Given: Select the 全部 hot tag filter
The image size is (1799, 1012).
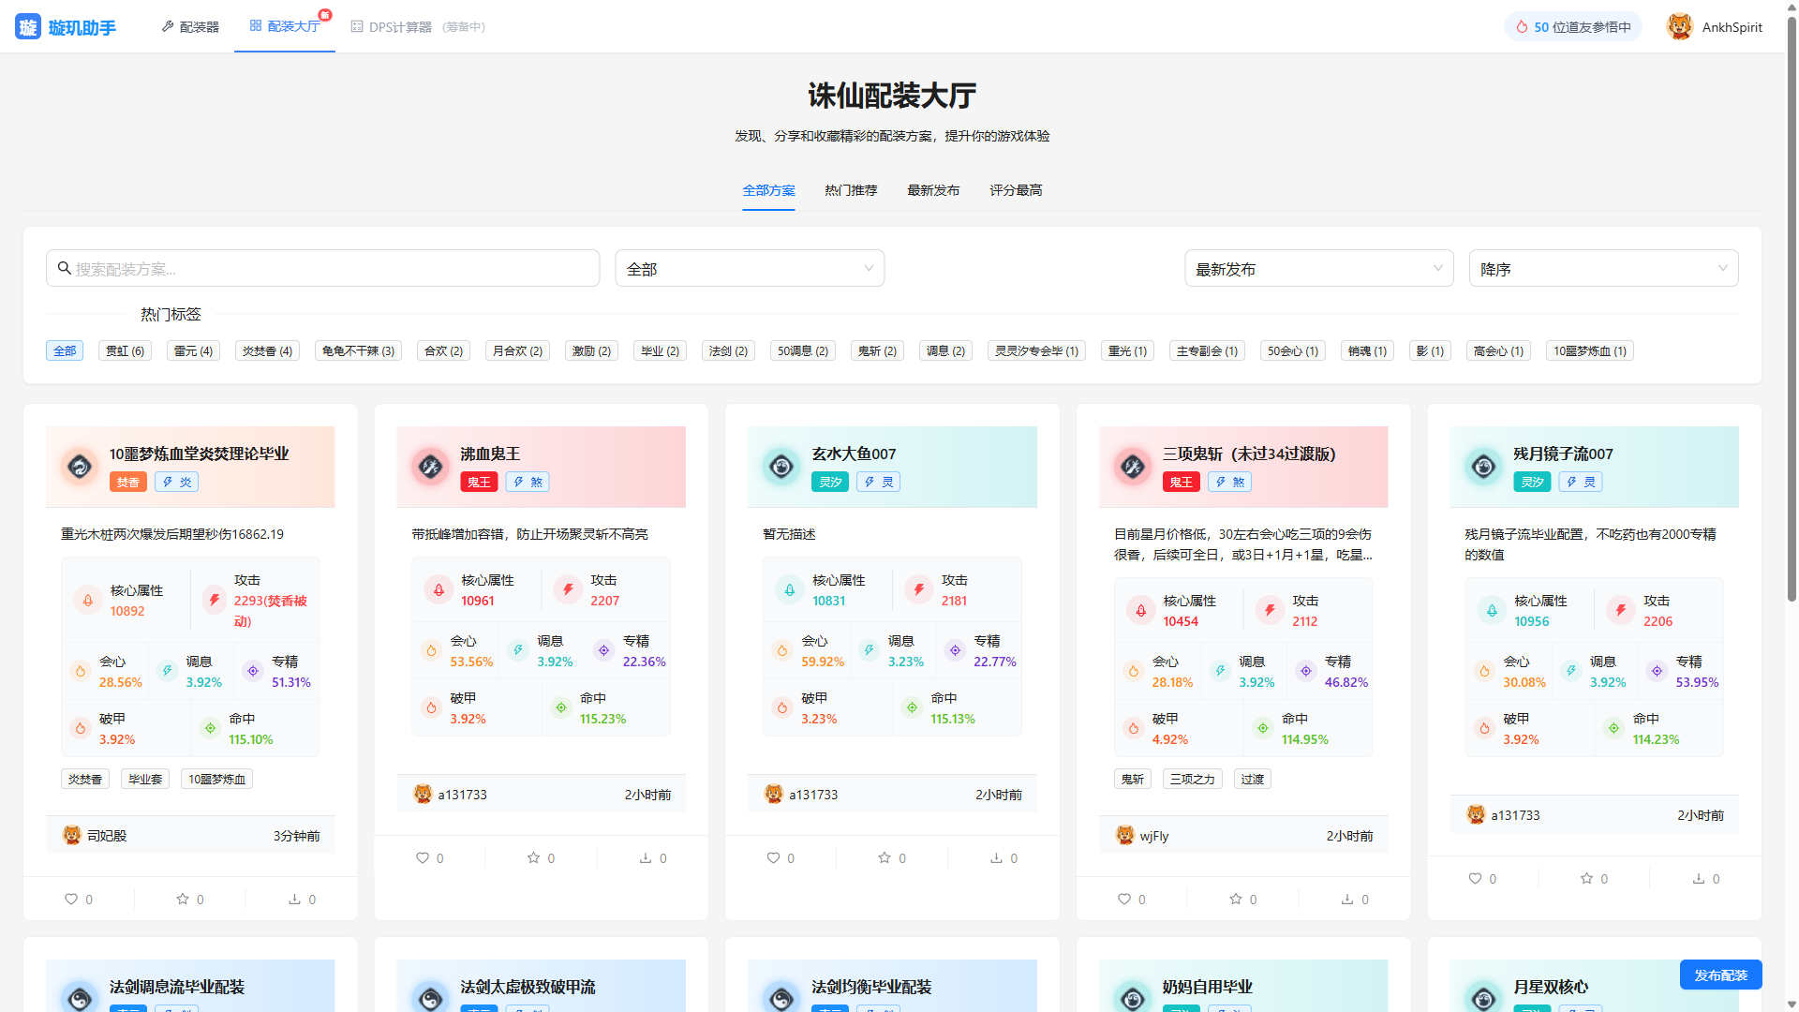Looking at the screenshot, I should point(65,351).
